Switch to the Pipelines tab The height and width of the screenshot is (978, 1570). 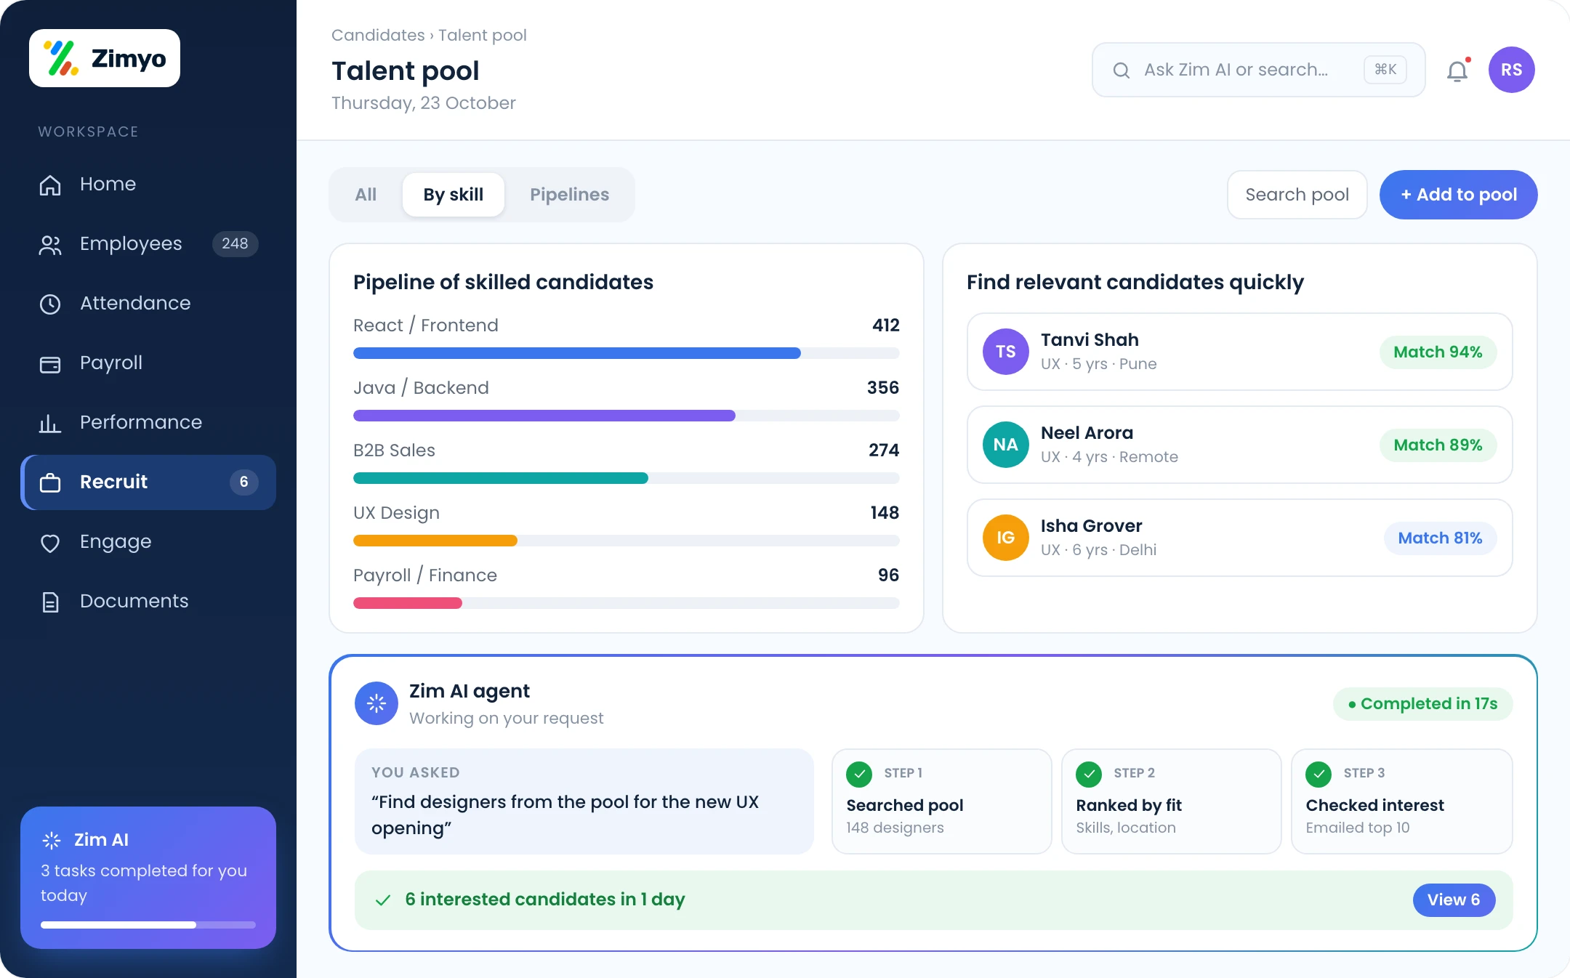[570, 195]
